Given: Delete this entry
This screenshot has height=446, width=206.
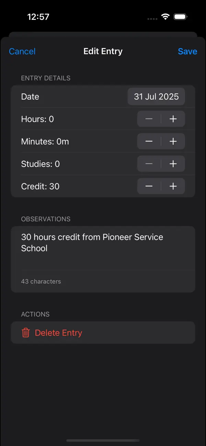Looking at the screenshot, I should pyautogui.click(x=58, y=333).
